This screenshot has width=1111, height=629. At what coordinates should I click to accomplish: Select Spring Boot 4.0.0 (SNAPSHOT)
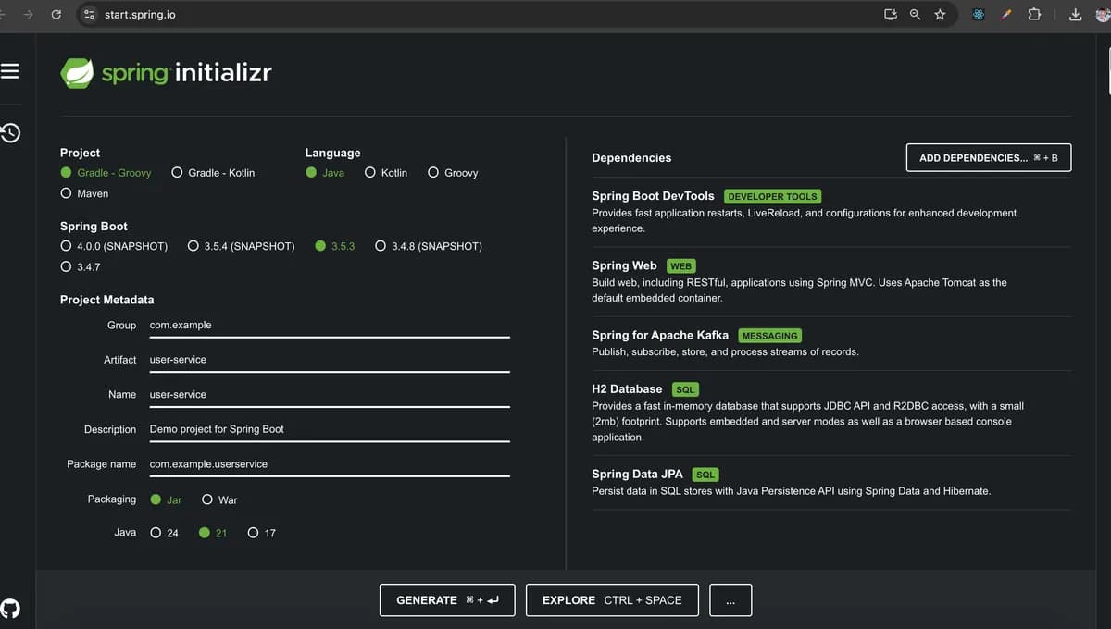click(114, 246)
